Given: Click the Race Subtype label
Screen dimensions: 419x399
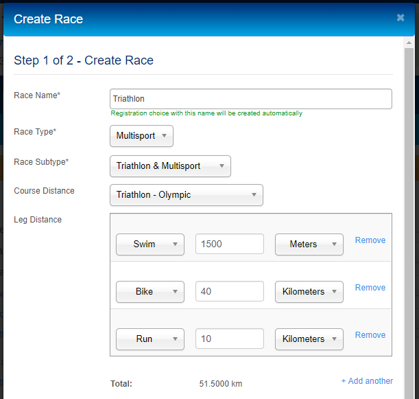Looking at the screenshot, I should 41,162.
